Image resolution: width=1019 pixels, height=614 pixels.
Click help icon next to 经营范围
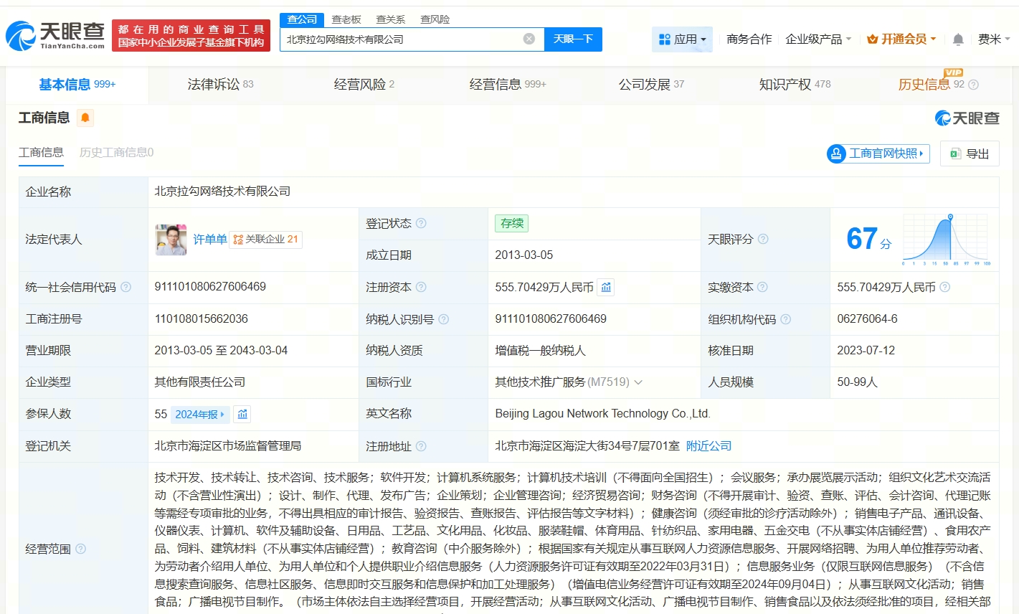[80, 549]
